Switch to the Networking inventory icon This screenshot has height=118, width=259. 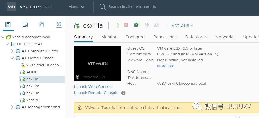point(59,25)
